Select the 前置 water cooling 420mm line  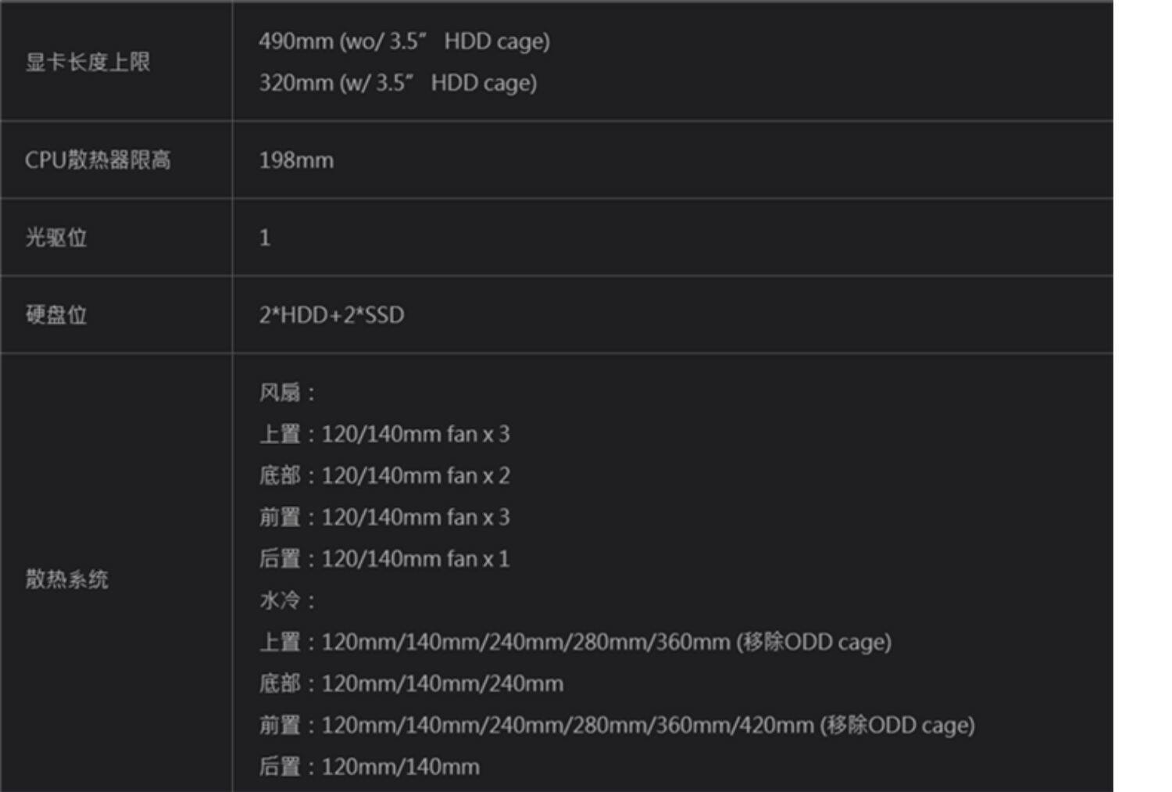[x=616, y=726]
